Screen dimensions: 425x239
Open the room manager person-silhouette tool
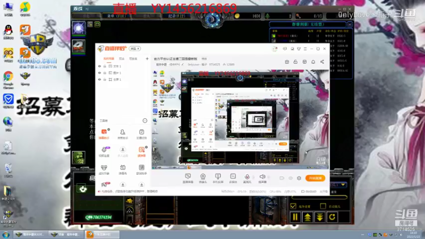(x=123, y=134)
